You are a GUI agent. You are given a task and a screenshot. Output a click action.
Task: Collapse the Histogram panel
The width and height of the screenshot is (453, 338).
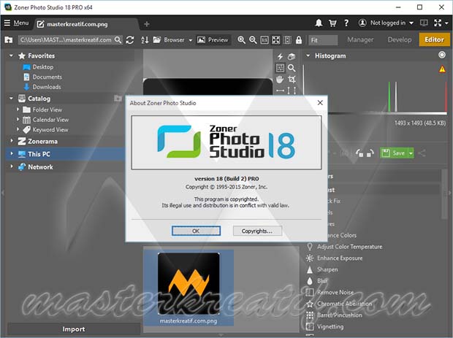pyautogui.click(x=308, y=55)
